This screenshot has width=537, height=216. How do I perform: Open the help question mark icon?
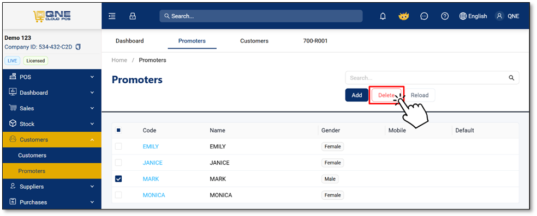(x=445, y=16)
